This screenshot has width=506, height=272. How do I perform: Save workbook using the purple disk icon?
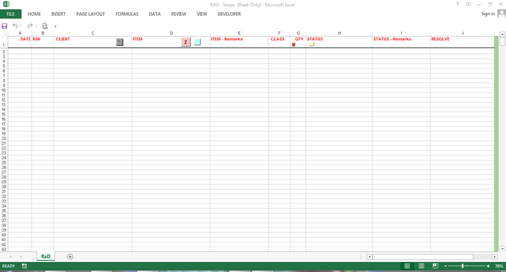5,26
